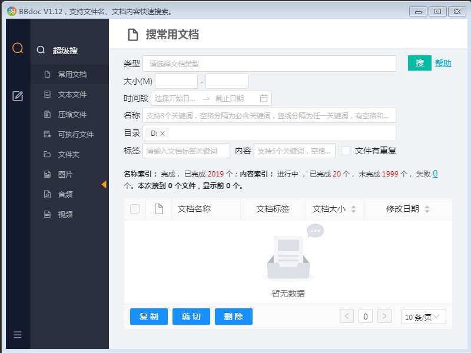The width and height of the screenshot is (471, 353).
Task: Click the 复制 copy button
Action: [x=149, y=317]
